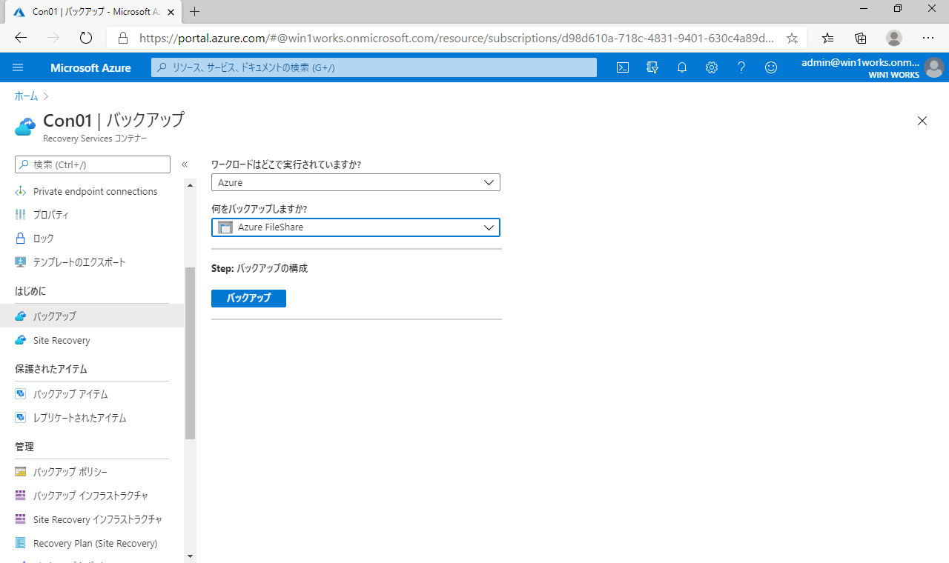Click the sidebar scrollbar up arrow
949x563 pixels.
coord(191,185)
